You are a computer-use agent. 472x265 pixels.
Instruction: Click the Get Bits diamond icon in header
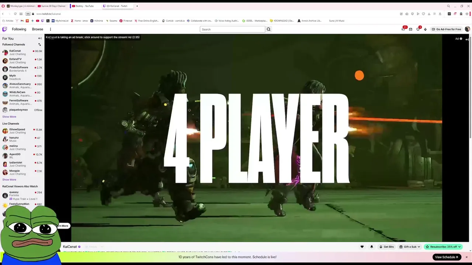(425, 29)
